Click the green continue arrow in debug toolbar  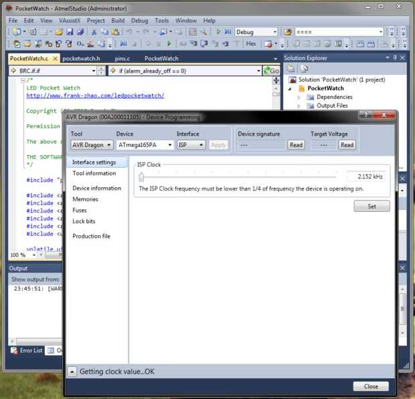(x=169, y=43)
